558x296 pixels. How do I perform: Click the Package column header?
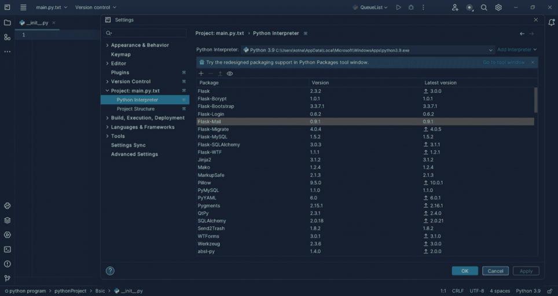(x=209, y=83)
